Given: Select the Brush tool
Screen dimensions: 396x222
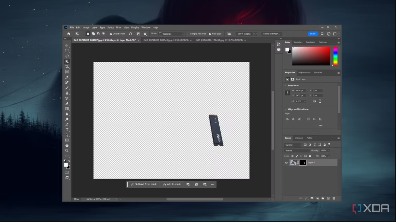Looking at the screenshot, I should (67, 88).
